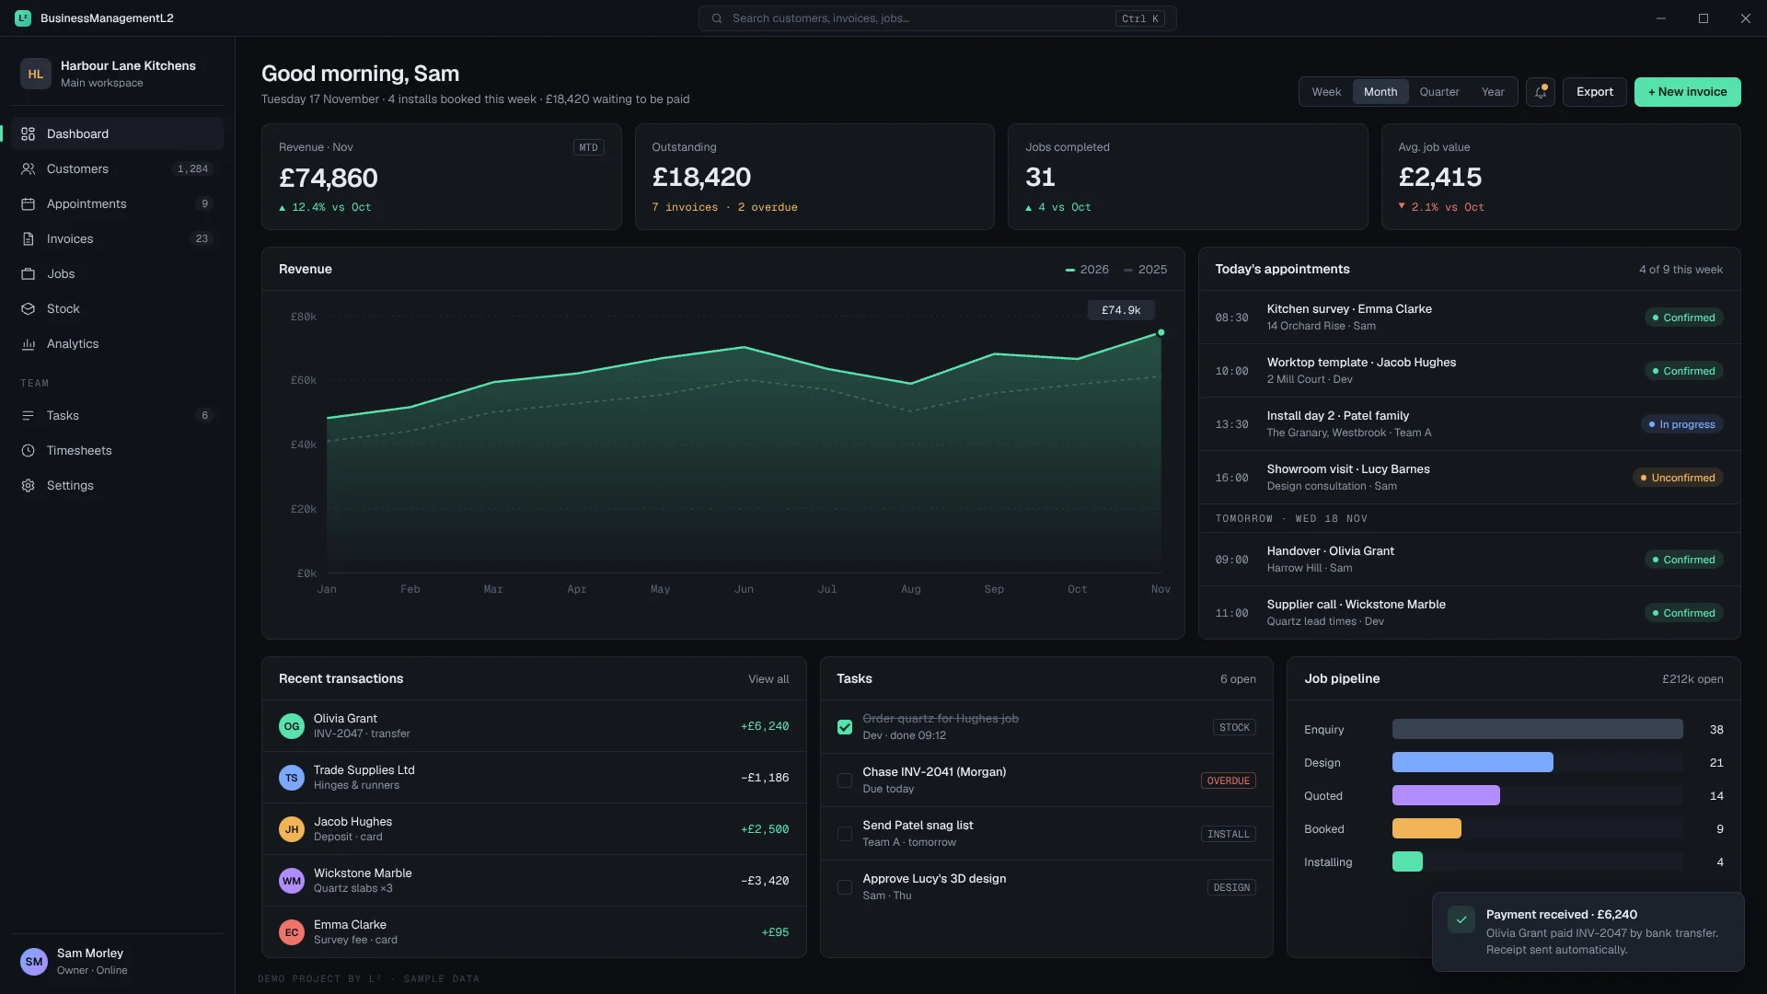Create a New invoice
The image size is (1767, 994).
point(1688,92)
